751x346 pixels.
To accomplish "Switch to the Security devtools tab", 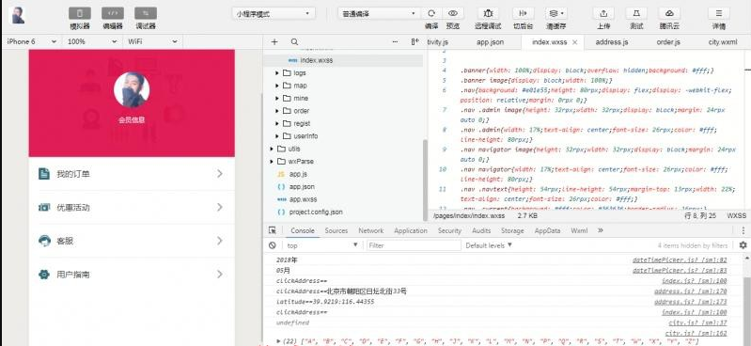I will 449,230.
